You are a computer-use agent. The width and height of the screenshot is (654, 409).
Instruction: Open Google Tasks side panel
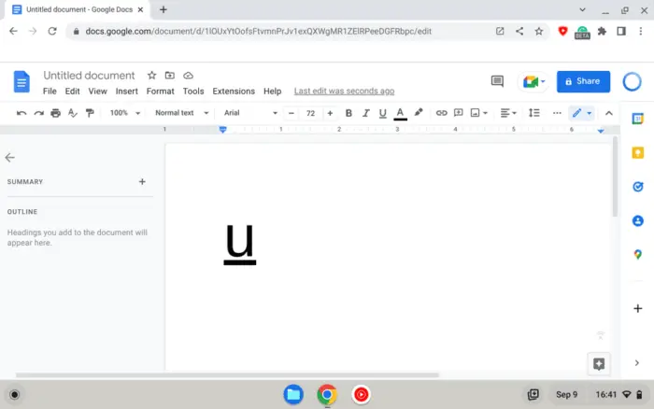click(638, 187)
